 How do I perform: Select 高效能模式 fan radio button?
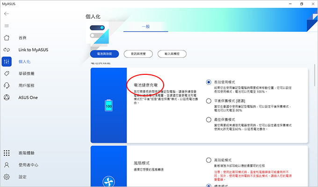(x=209, y=160)
